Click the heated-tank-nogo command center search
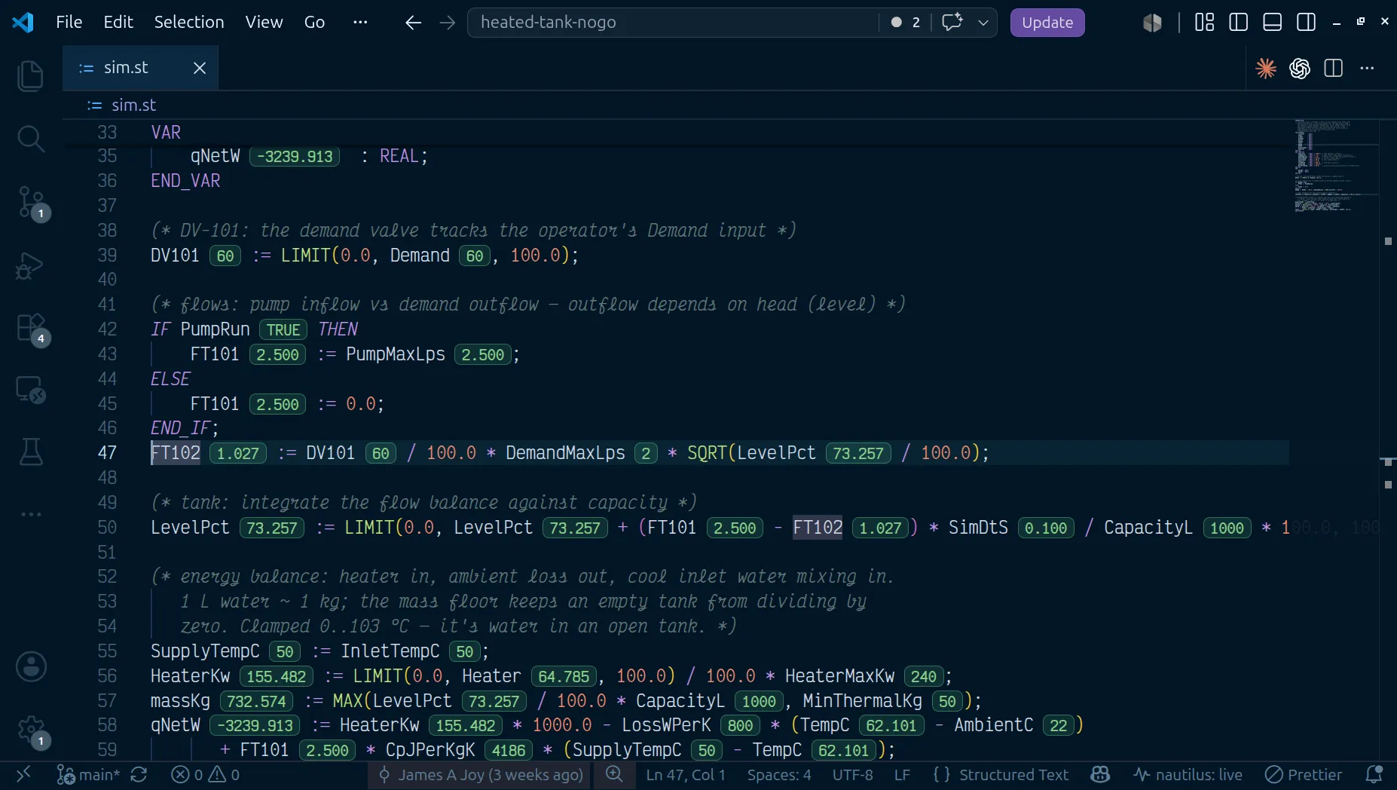Screen dimensions: 1397x790 [x=673, y=23]
